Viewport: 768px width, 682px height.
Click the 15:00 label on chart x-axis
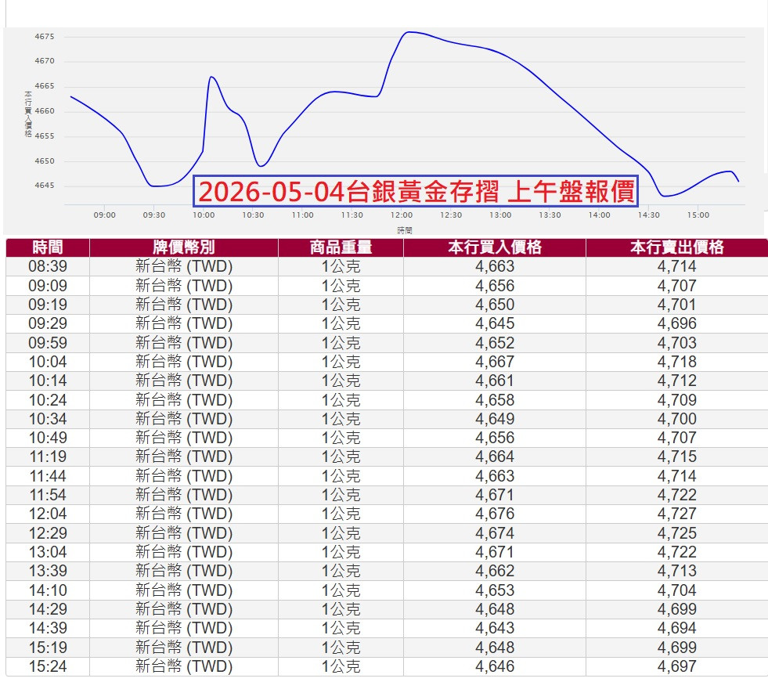click(698, 215)
